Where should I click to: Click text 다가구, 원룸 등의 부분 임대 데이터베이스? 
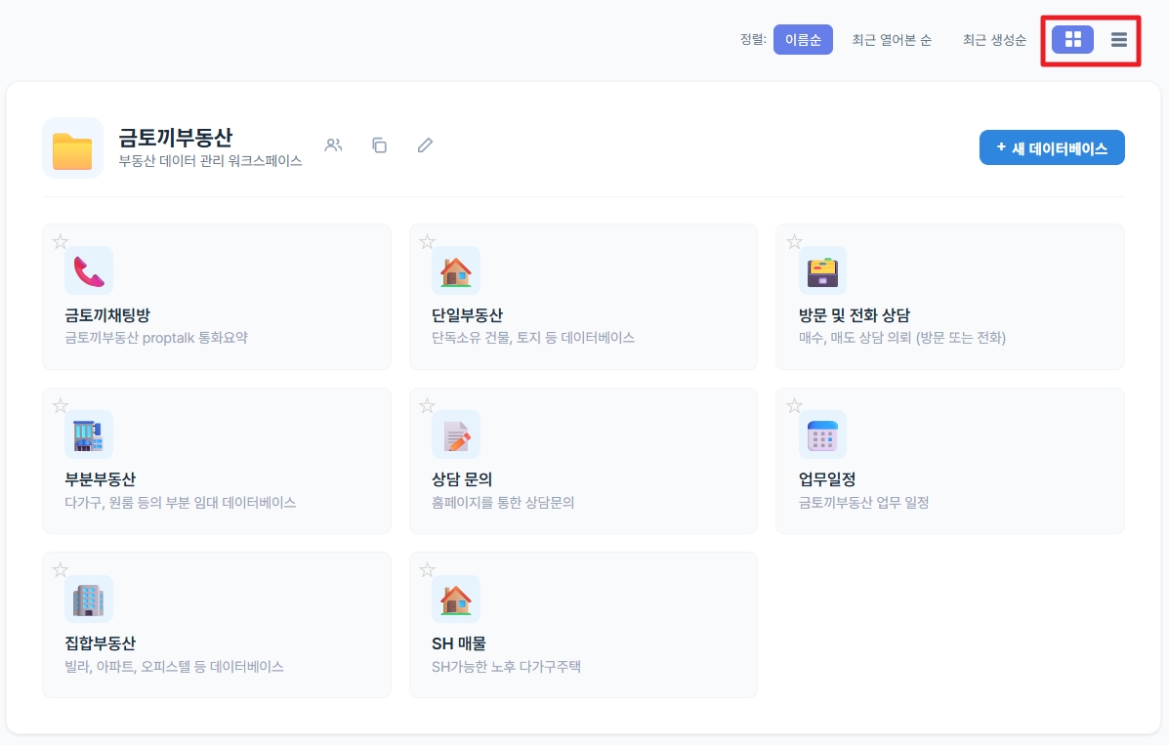181,503
